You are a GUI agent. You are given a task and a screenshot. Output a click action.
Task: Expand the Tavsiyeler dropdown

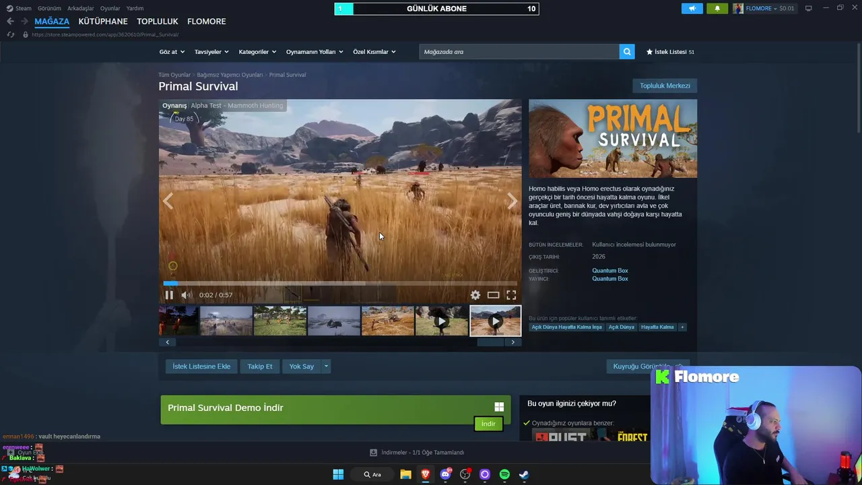211,52
